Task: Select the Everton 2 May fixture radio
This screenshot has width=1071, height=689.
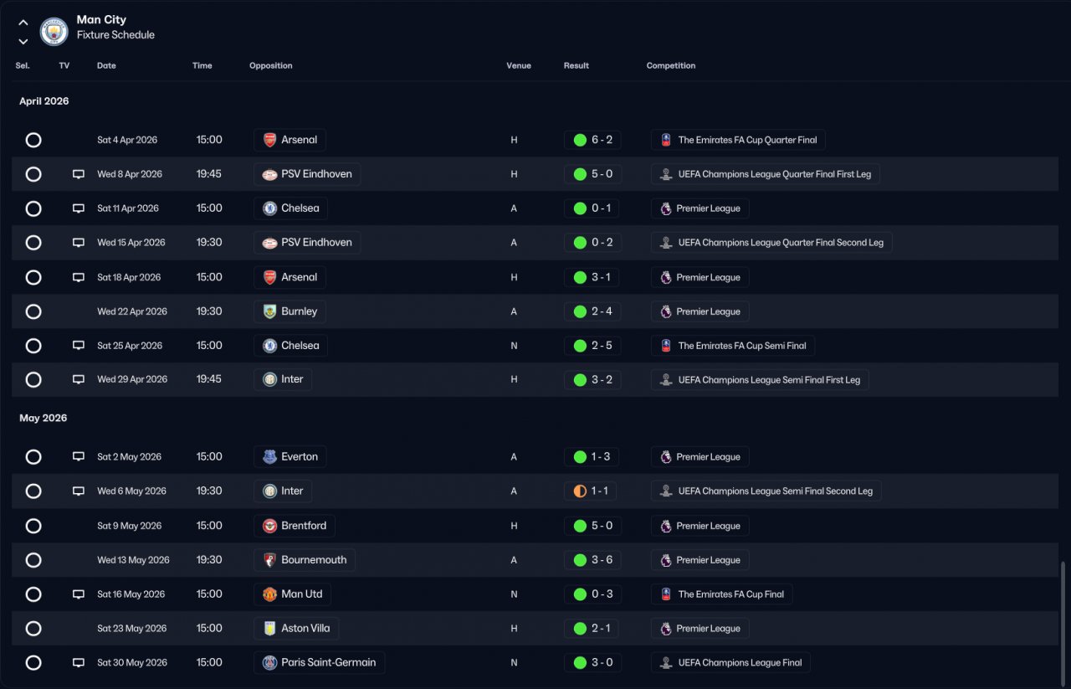Action: 33,457
